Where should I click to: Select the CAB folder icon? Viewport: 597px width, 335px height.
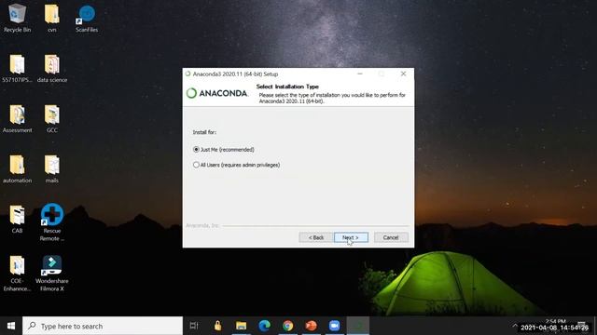coord(17,220)
